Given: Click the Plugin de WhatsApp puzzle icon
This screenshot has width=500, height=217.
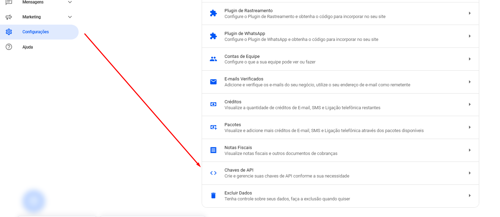Looking at the screenshot, I should 213,36.
